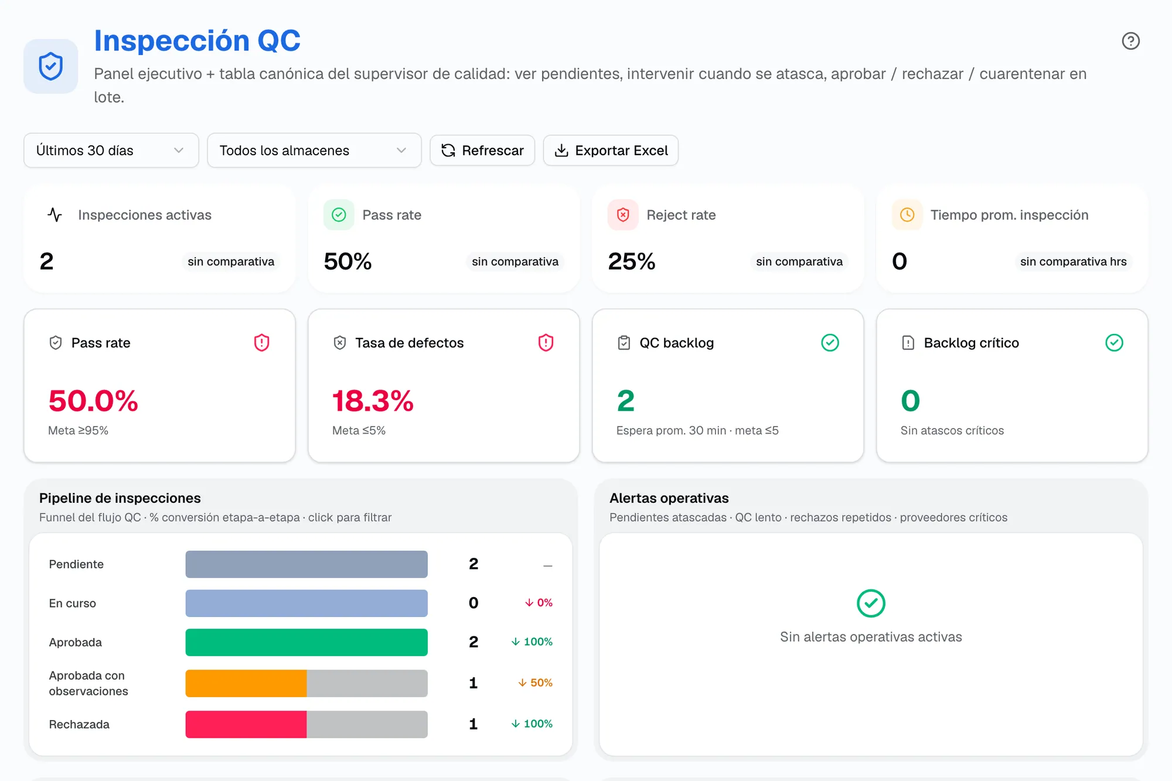Click the 100% conversion on Rechazada row
Viewport: 1172px width, 781px height.
(x=532, y=724)
